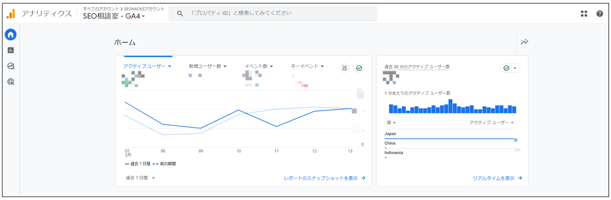This screenshot has width=611, height=200.
Task: Expand 新規ユーザー数 metric dropdown
Action: point(208,66)
